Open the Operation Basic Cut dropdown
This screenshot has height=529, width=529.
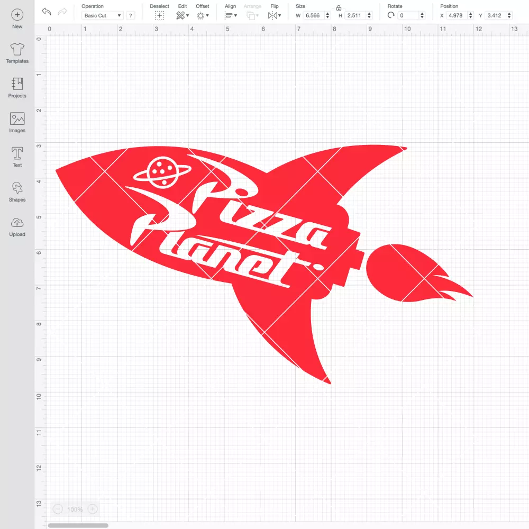tap(102, 15)
